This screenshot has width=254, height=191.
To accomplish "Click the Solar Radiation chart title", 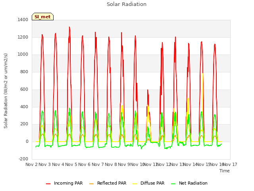I will (x=127, y=4).
